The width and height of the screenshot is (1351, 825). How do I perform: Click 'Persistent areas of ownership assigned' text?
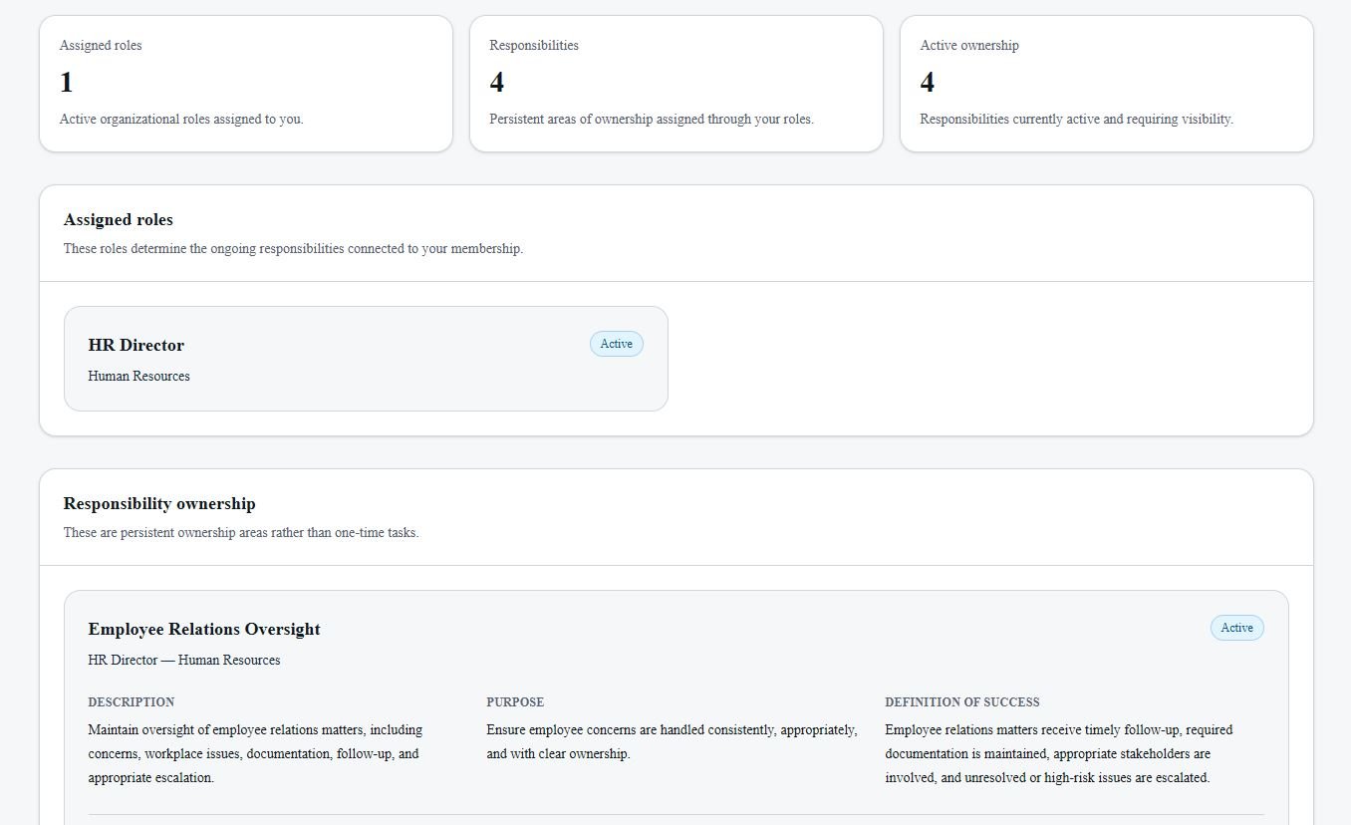[652, 119]
